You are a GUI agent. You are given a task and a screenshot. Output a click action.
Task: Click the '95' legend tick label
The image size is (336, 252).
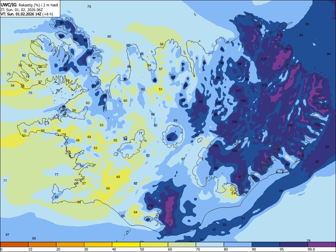(x=282, y=249)
